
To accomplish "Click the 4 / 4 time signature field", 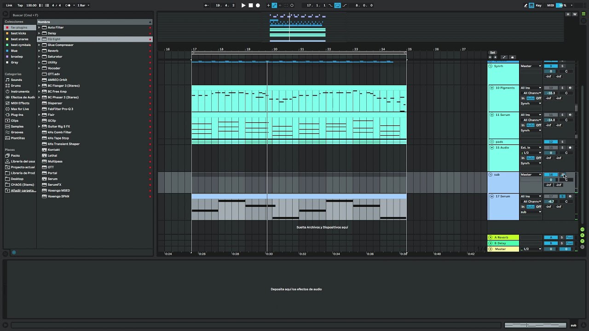I will pos(56,6).
